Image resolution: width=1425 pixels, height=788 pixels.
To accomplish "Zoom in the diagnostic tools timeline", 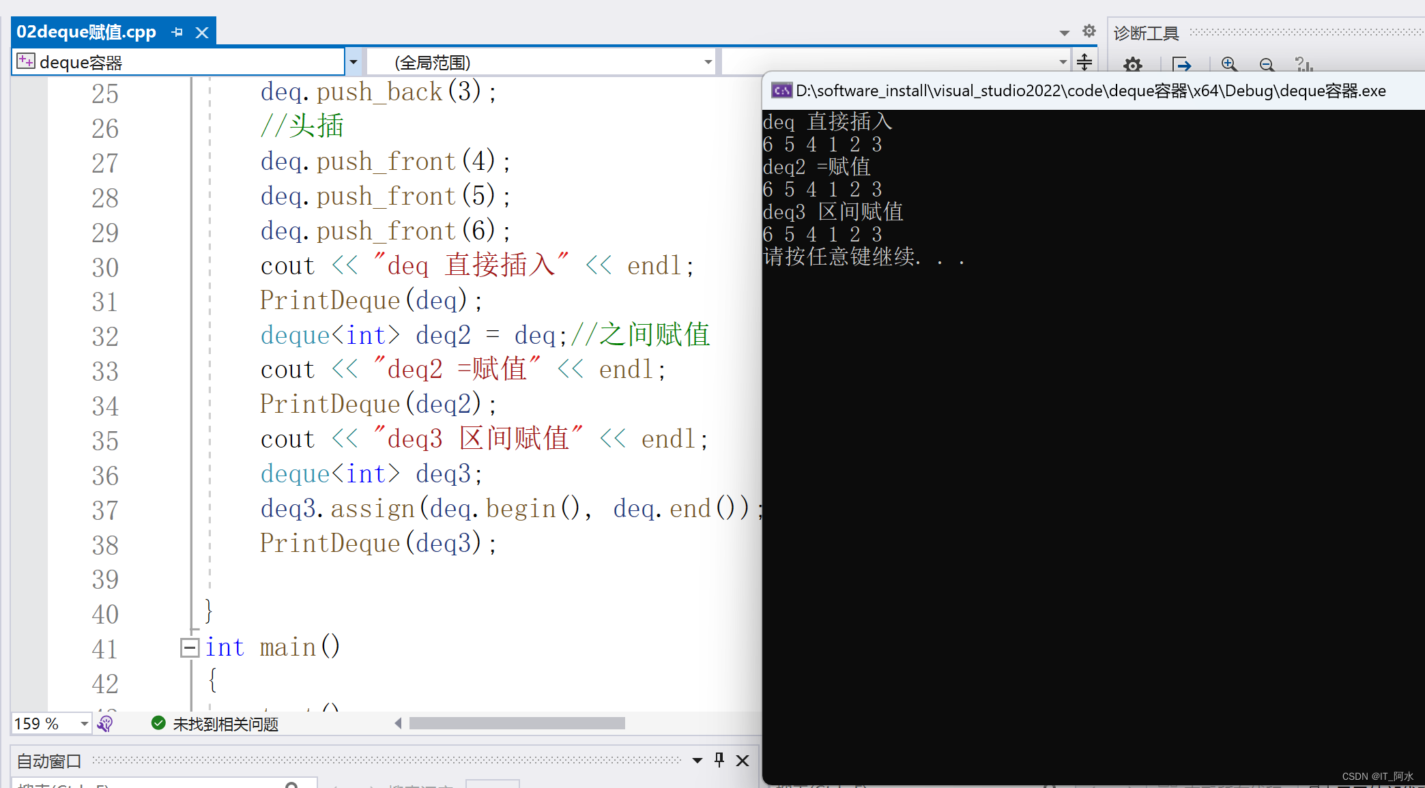I will 1229,64.
